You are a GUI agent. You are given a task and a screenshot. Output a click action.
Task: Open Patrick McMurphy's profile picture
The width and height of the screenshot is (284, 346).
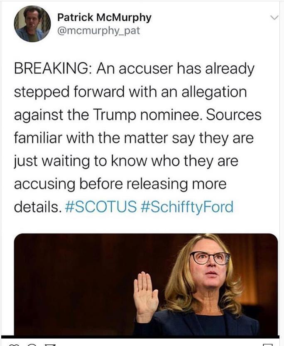32,24
